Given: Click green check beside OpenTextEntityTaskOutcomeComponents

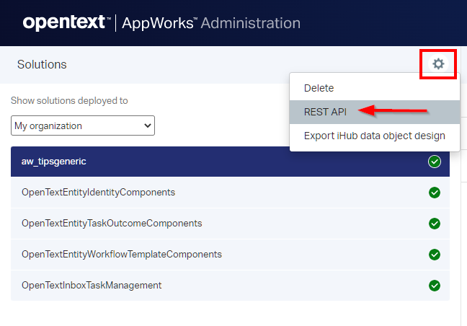Looking at the screenshot, I should pos(434,224).
